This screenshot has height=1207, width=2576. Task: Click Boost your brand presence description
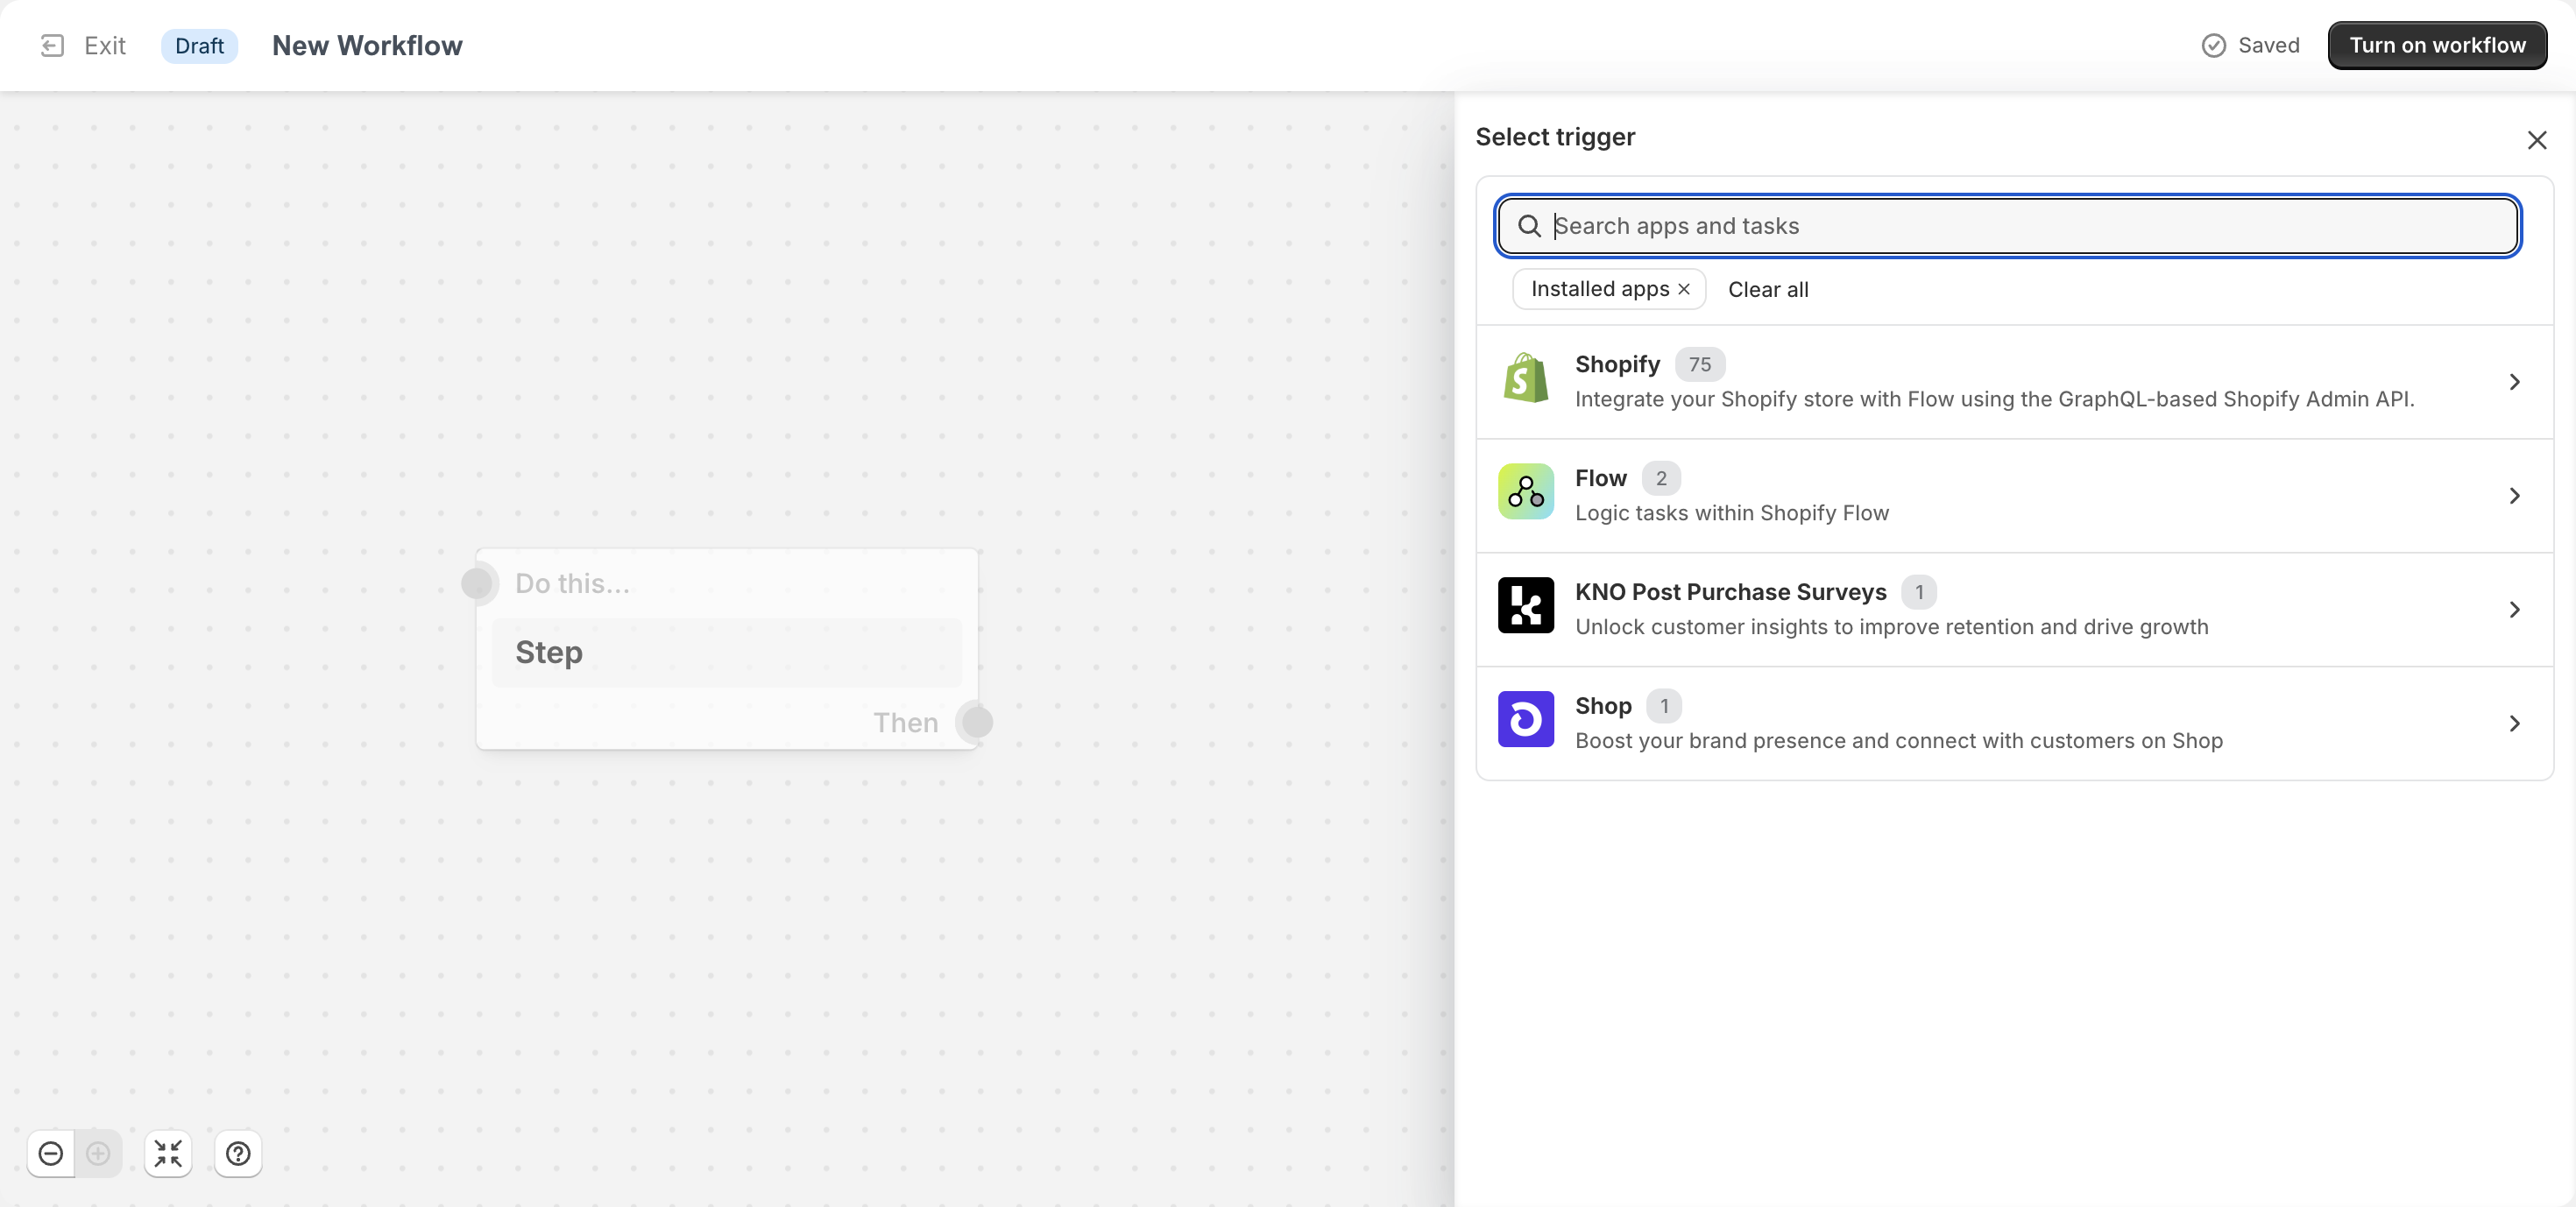1899,741
